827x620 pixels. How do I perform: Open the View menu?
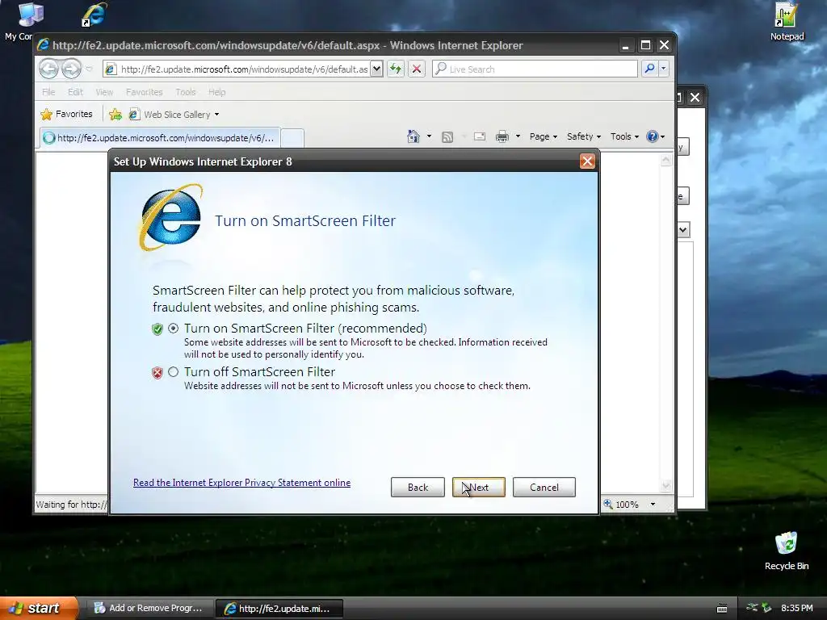pos(104,92)
